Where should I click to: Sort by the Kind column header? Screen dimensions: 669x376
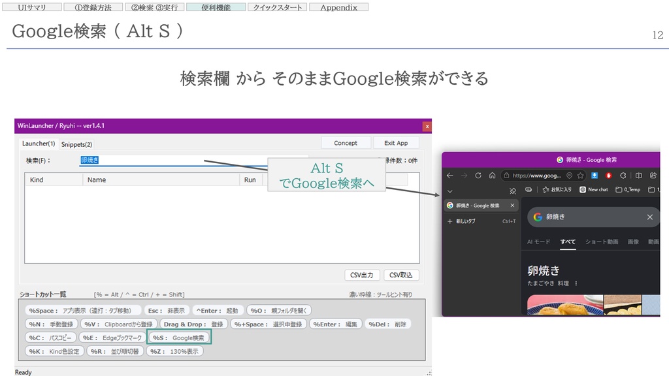54,180
